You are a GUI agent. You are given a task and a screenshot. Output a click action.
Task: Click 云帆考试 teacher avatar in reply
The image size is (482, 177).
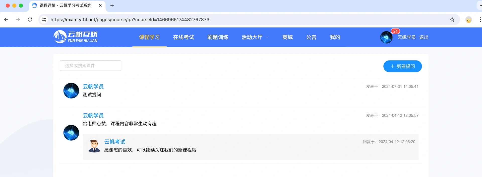[94, 146]
